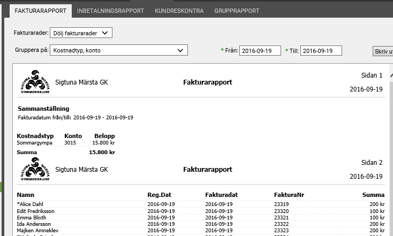Screen dimensions: 393x236
Task: Click the Fakturarapport tab
Action: (41, 11)
